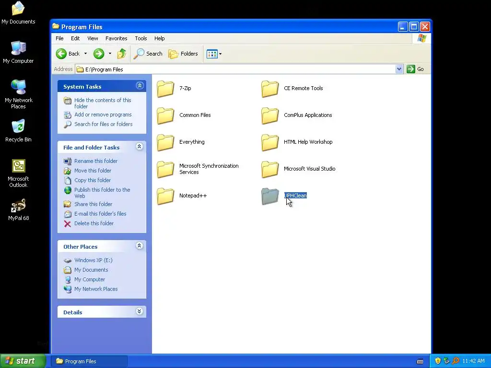Open the Start menu
Image resolution: width=491 pixels, height=368 pixels.
(23, 361)
